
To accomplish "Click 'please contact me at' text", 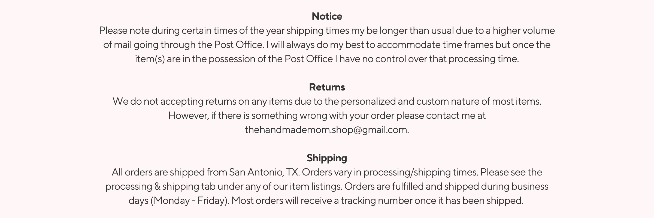I will coord(441,116).
